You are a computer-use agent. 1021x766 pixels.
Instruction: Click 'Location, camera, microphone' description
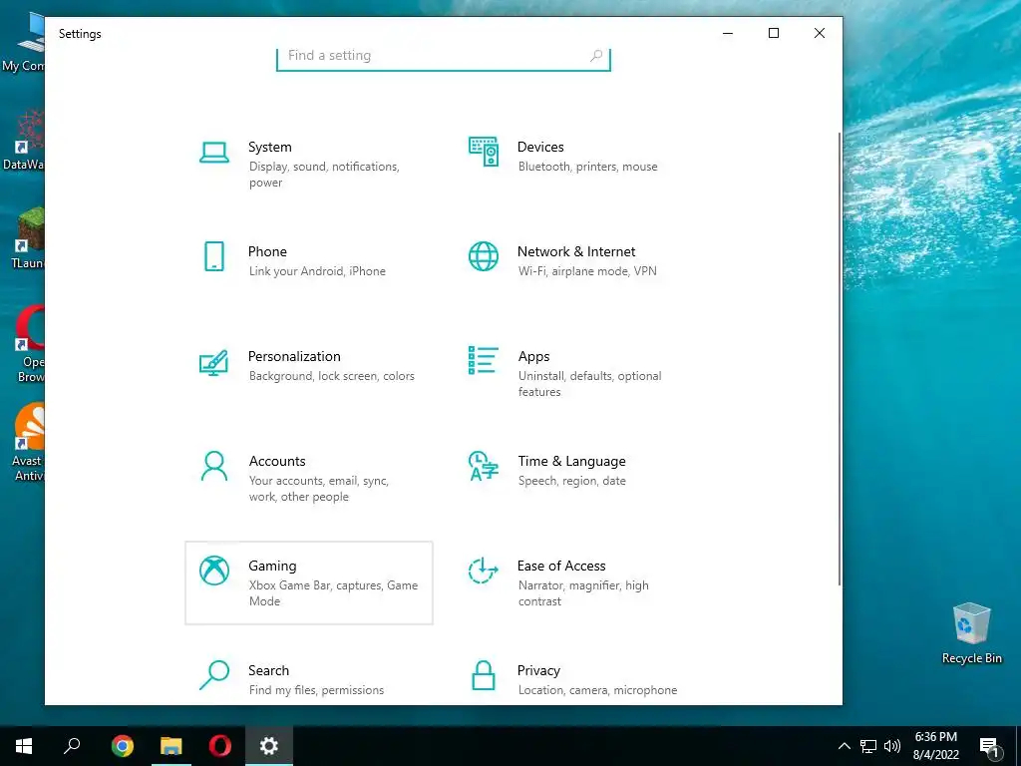598,690
